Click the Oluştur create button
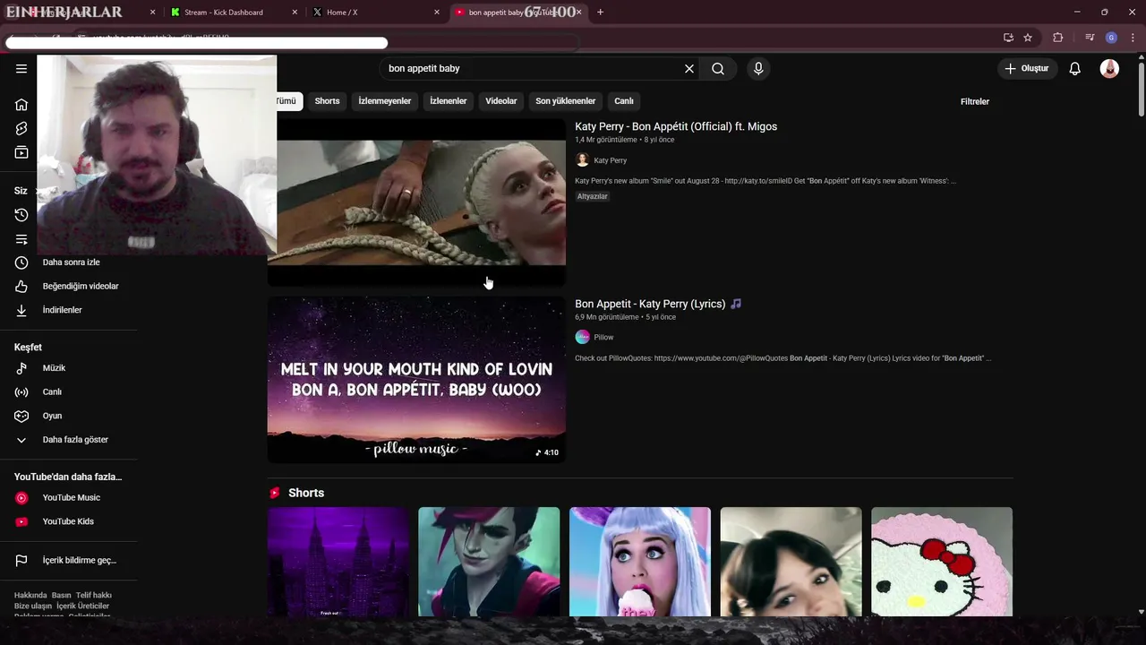The image size is (1146, 645). (1027, 69)
